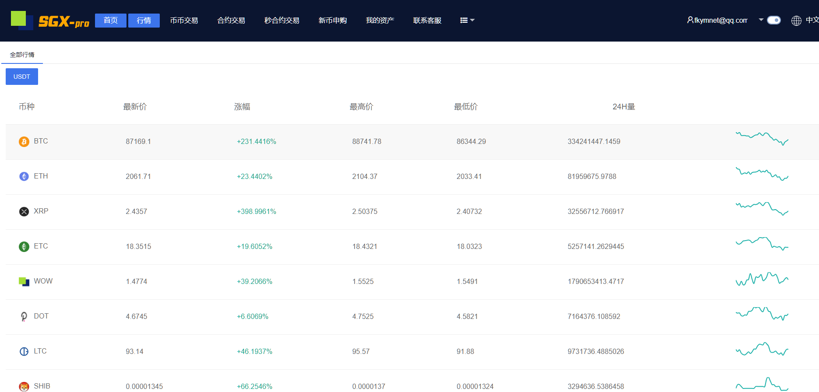Click the SHIB coin icon
Image resolution: width=819 pixels, height=392 pixels.
pyautogui.click(x=24, y=386)
